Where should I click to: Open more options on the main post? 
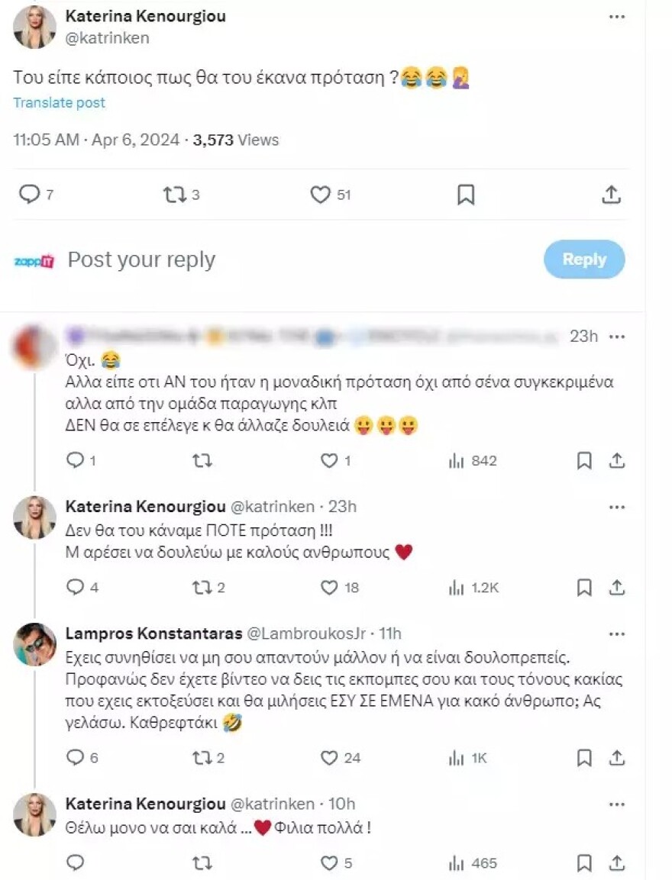pyautogui.click(x=615, y=15)
